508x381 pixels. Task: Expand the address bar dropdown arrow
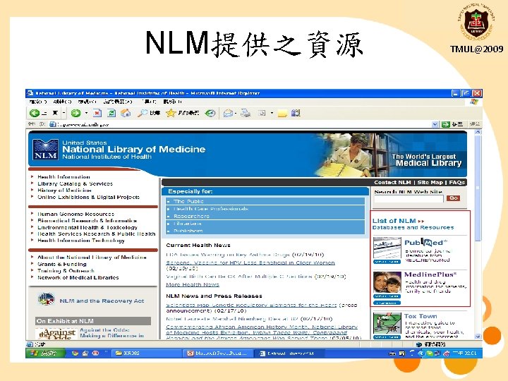point(435,124)
